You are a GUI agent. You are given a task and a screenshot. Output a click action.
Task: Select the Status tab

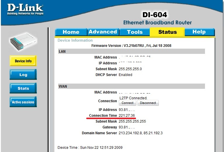[x=167, y=32]
